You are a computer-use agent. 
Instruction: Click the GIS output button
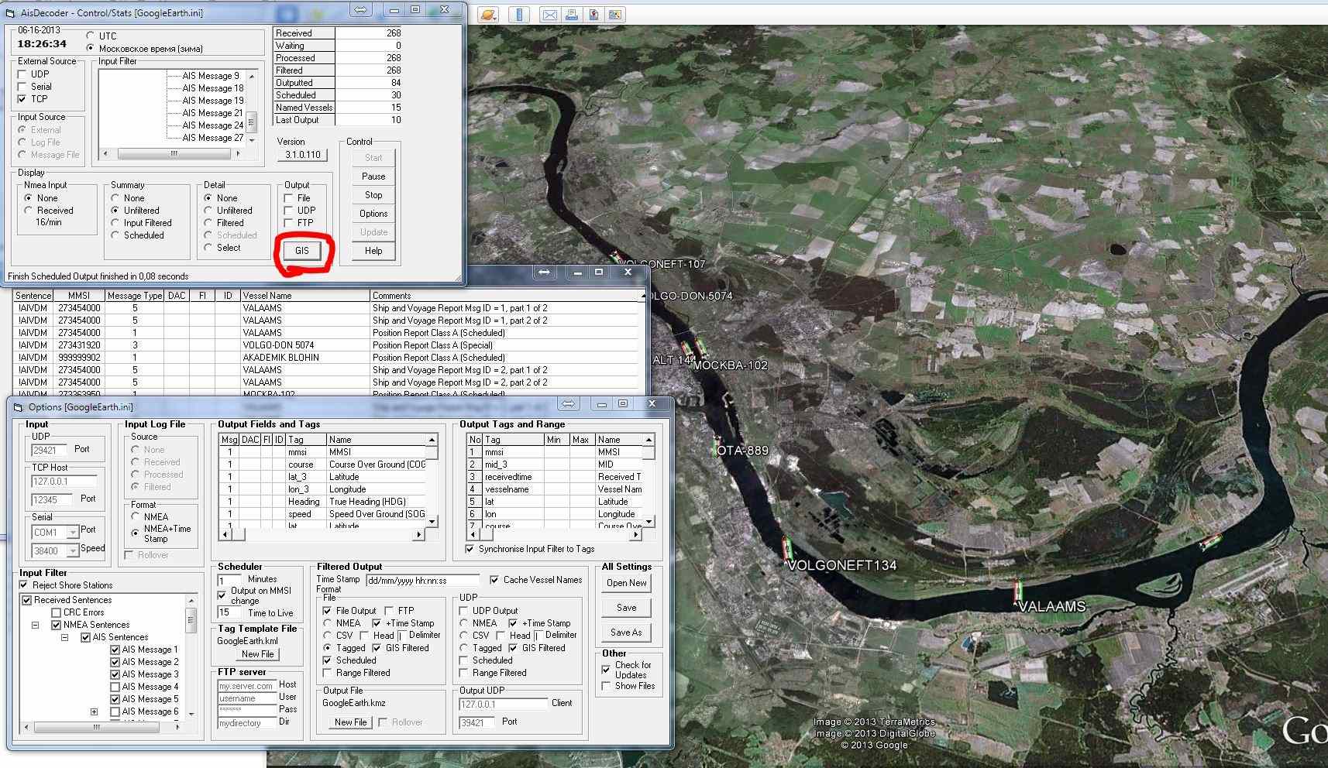[302, 251]
